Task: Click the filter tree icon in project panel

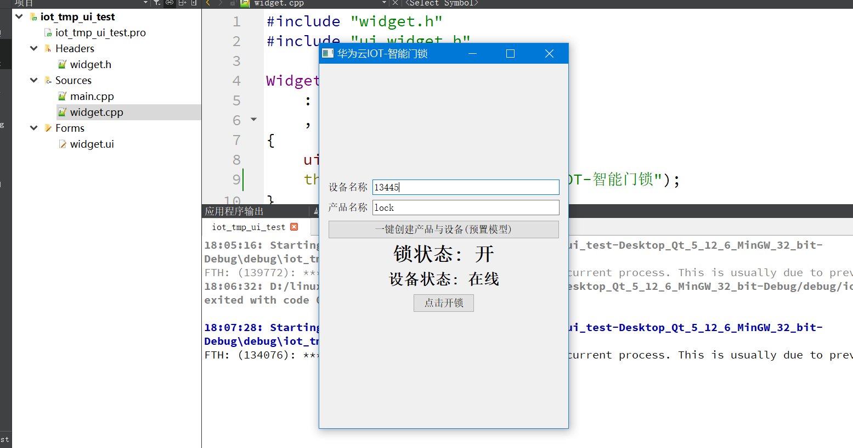Action: 157,3
